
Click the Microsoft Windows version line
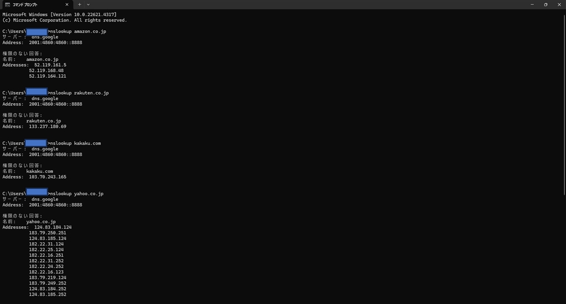coord(60,15)
